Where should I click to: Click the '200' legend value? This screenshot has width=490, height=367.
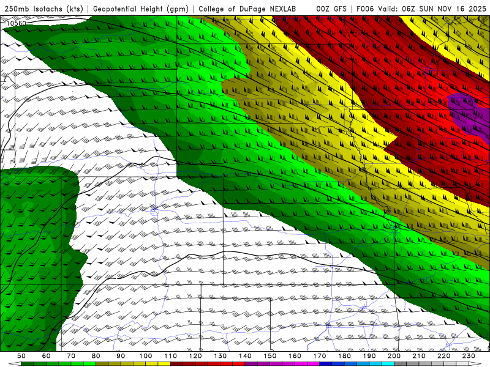[x=394, y=356]
